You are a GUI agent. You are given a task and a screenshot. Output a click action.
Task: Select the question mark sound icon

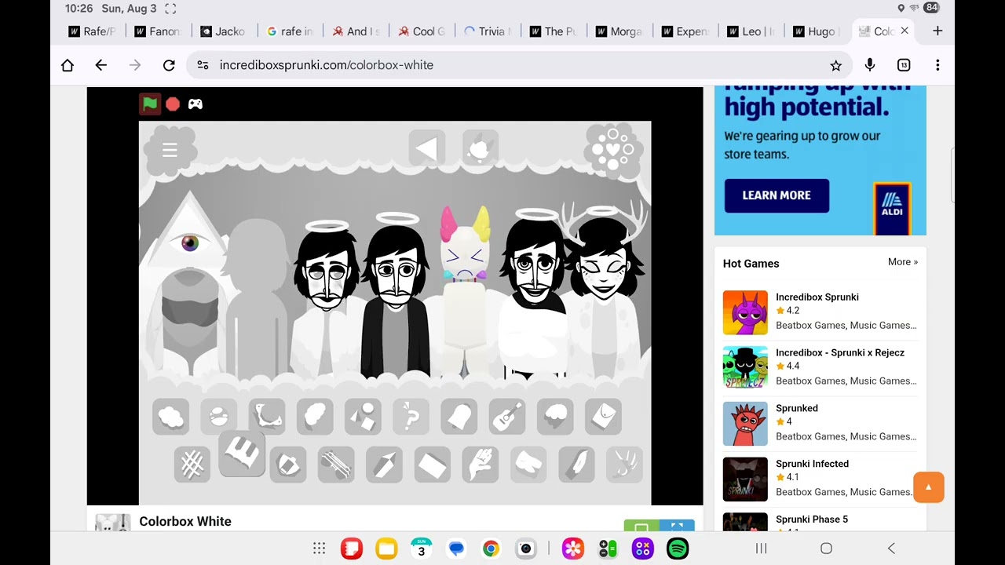coord(411,417)
